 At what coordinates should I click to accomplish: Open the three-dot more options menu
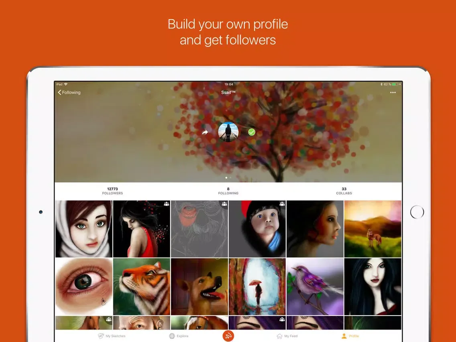[393, 92]
